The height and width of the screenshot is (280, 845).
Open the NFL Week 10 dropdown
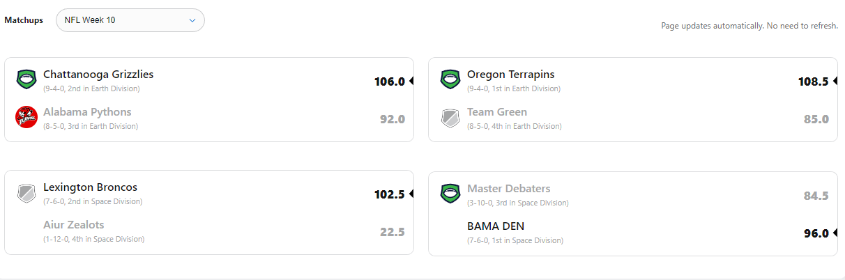click(130, 20)
